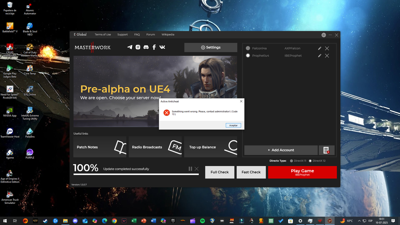Click the globe language icon in launcher
This screenshot has width=400, height=225.
[324, 35]
